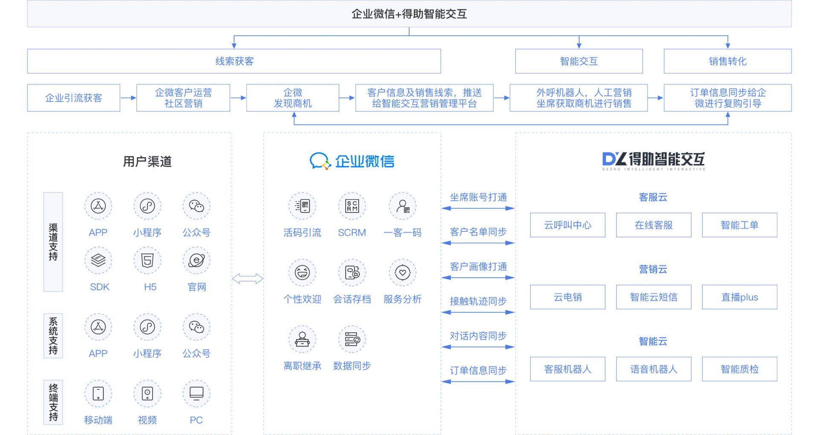
Task: Select the 销售转化 stage box
Action: (x=728, y=61)
